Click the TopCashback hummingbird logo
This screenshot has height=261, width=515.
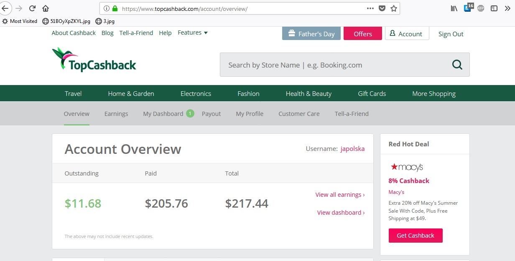coord(94,59)
